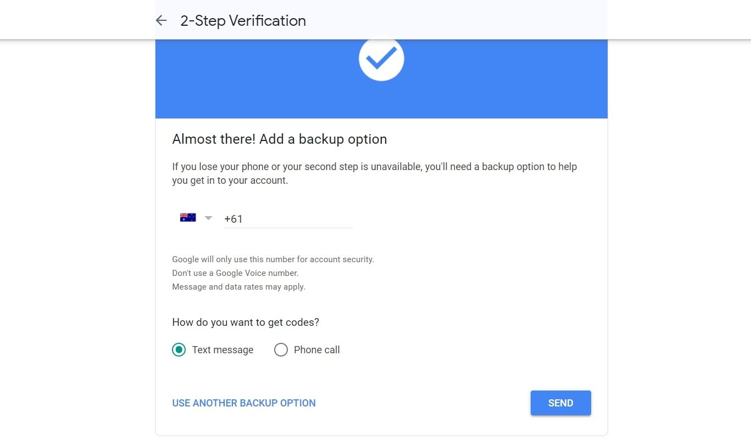Go back using the left arrow
751x441 pixels.
click(x=161, y=21)
